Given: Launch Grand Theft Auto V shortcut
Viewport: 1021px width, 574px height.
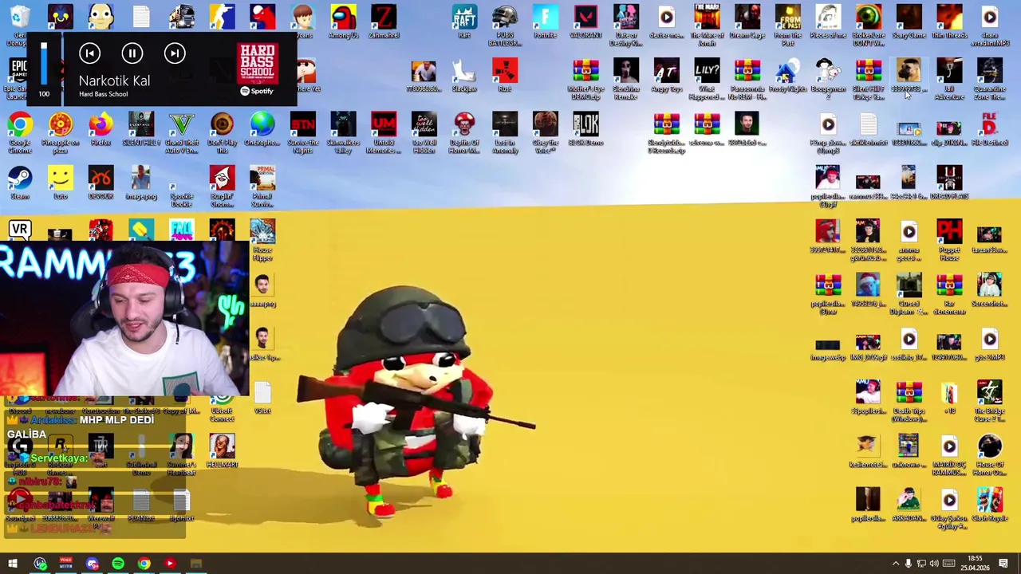Looking at the screenshot, I should (182, 132).
